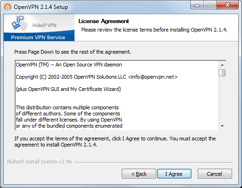Cancel the OpenVPN setup
Screen dimensions: 242x188
215,174
